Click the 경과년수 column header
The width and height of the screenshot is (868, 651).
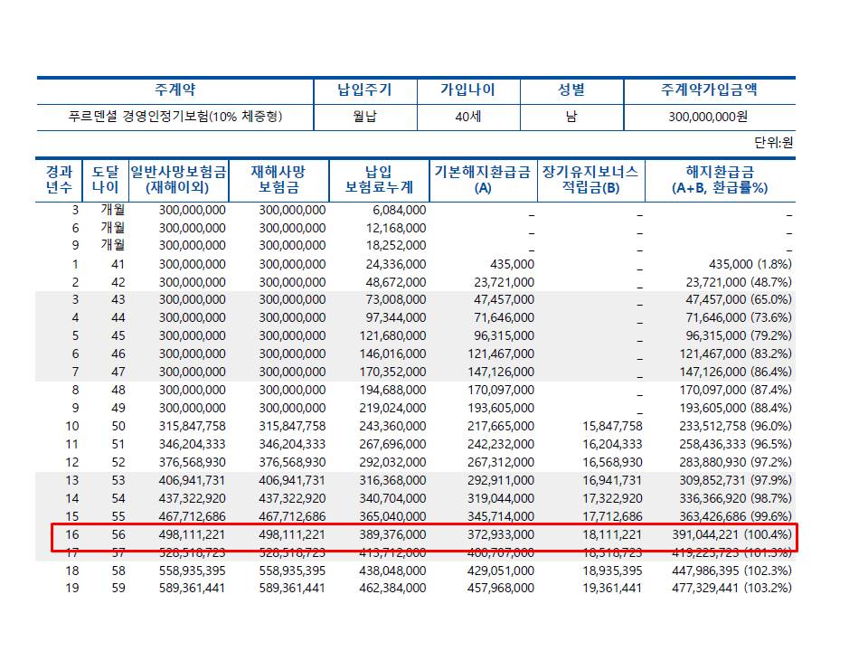(x=59, y=179)
